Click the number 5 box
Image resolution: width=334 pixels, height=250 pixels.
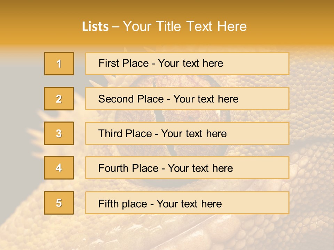click(59, 203)
